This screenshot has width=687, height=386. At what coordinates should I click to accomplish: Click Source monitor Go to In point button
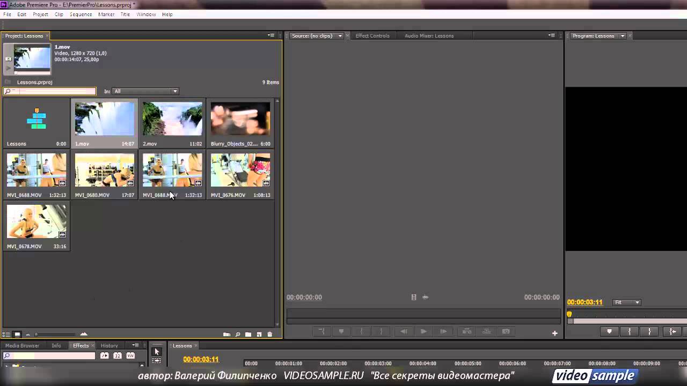(321, 331)
